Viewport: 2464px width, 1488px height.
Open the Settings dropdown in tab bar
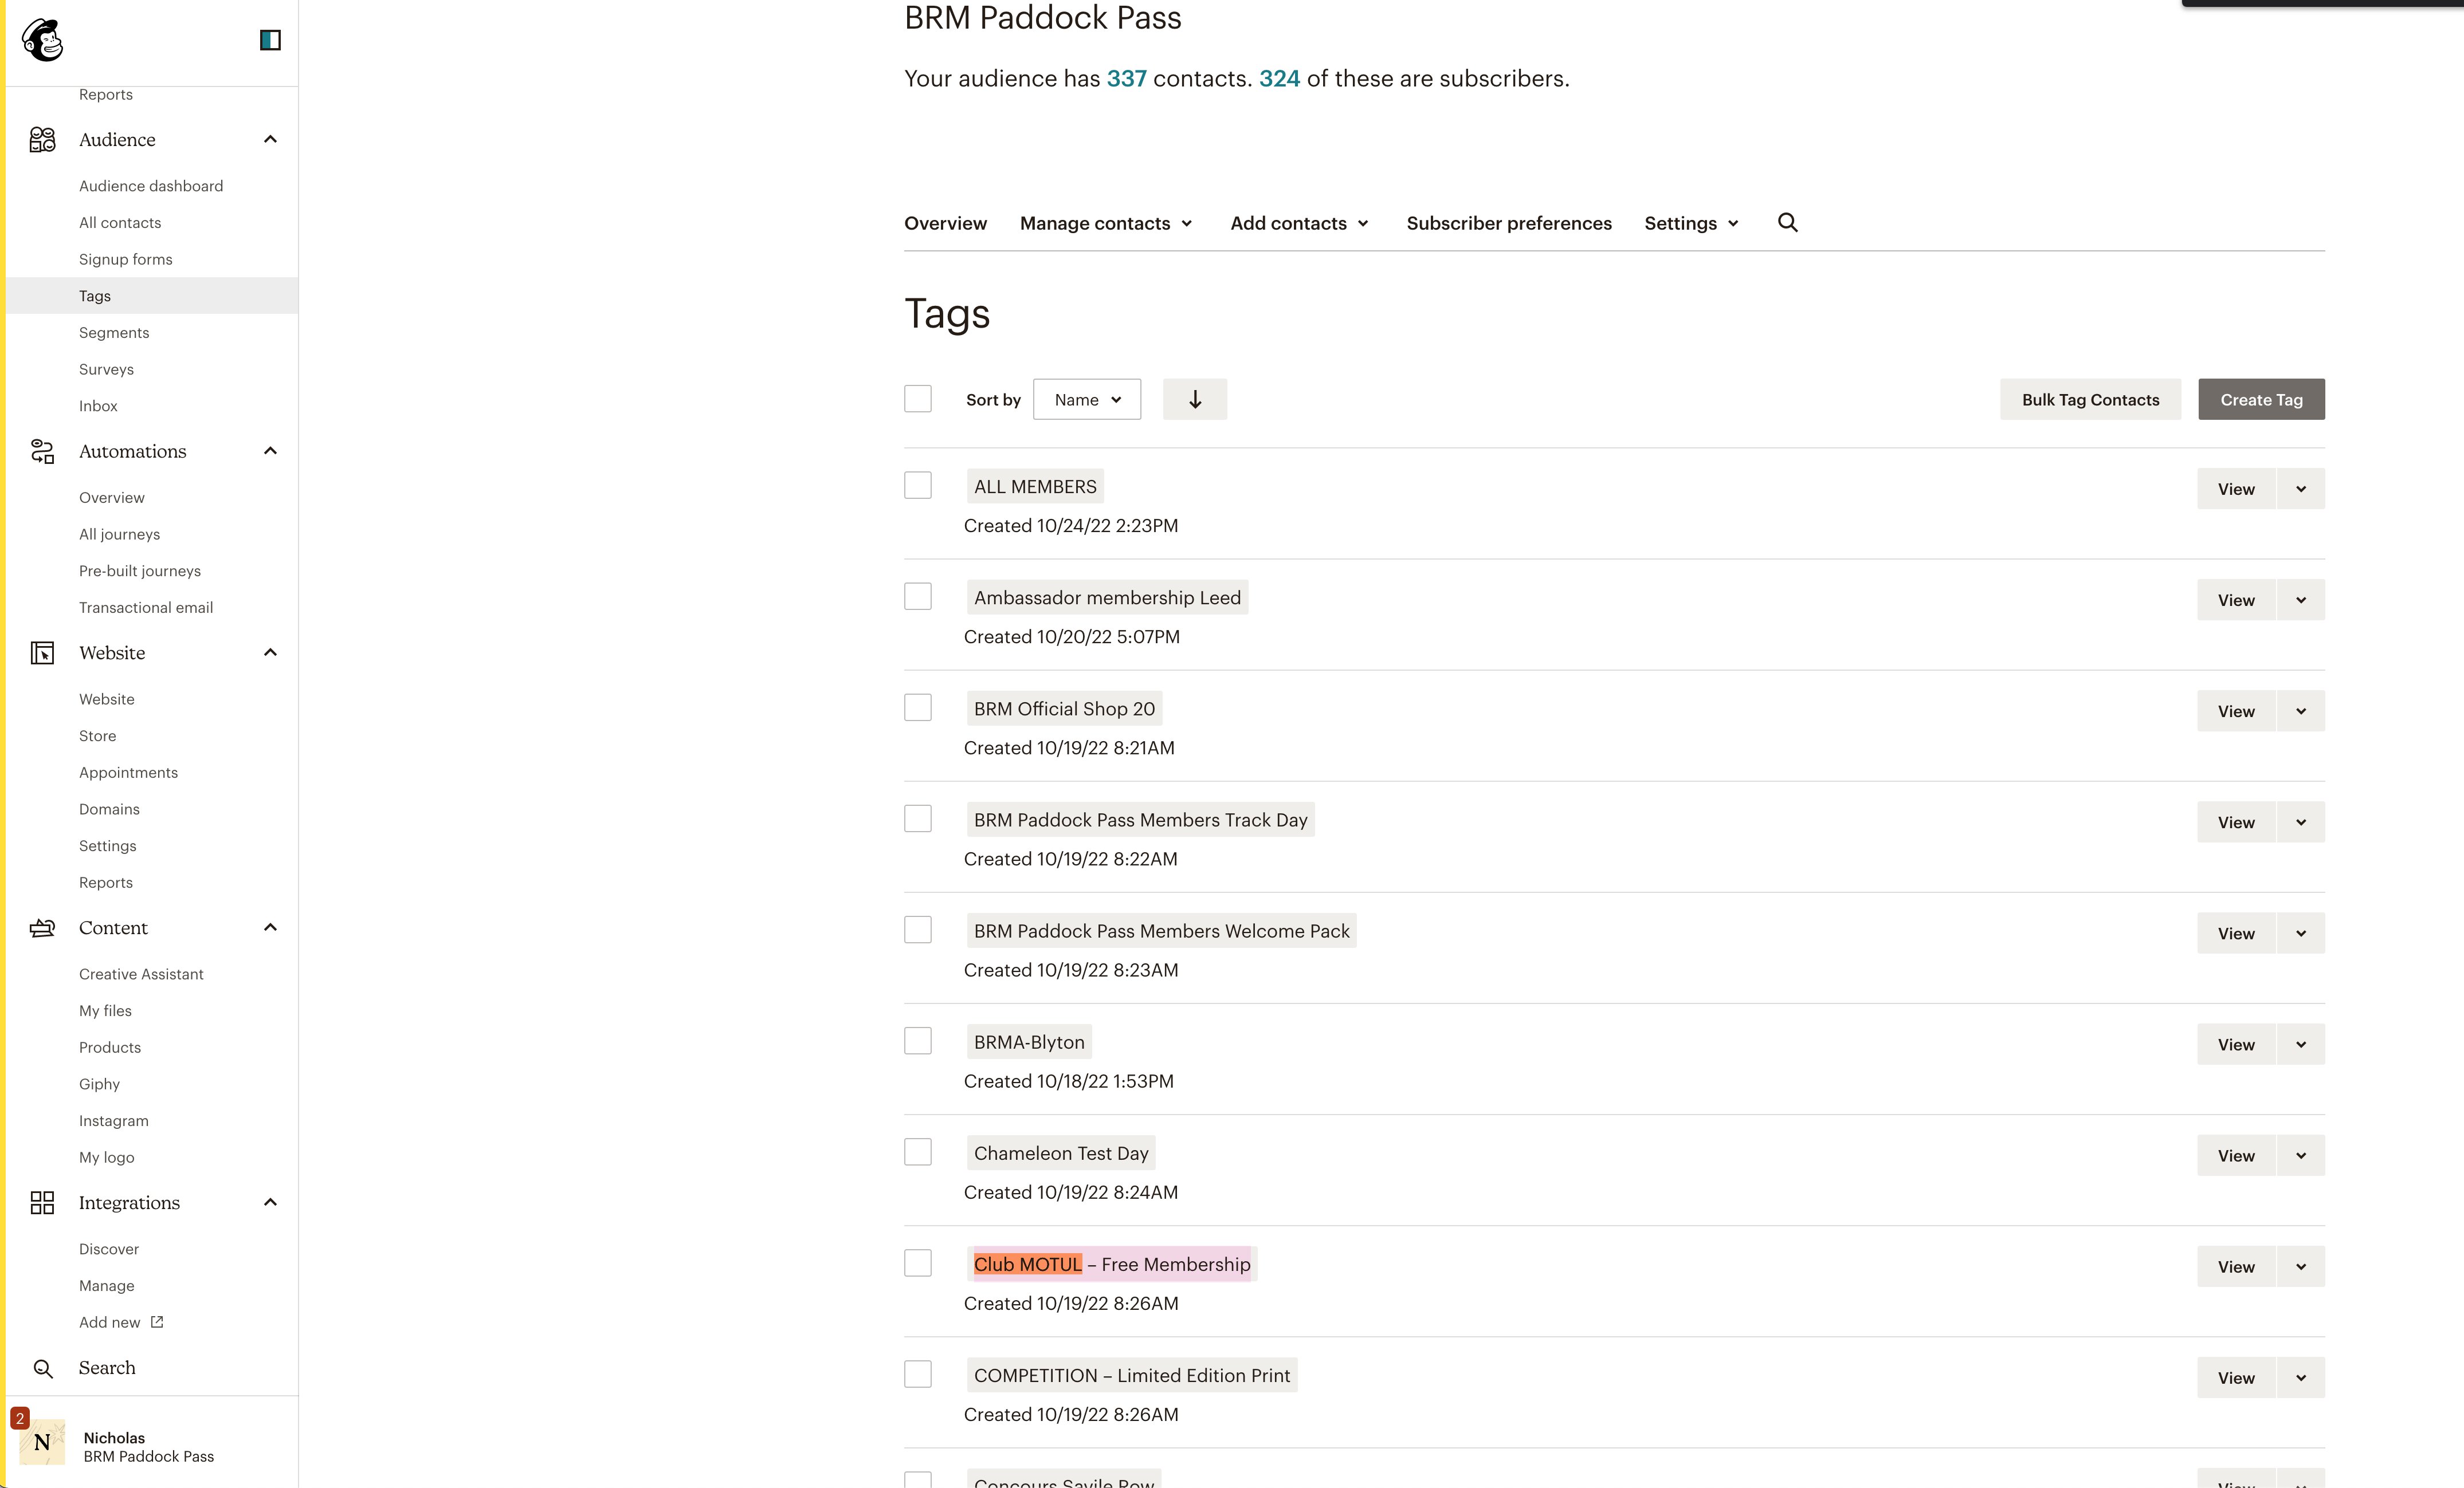click(x=1692, y=223)
